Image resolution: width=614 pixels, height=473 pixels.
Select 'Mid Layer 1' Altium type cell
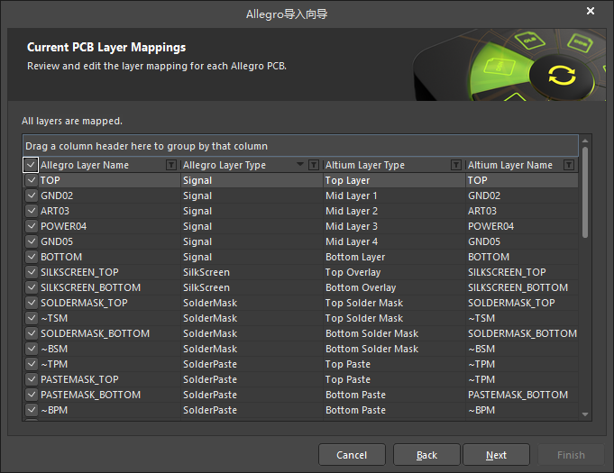[x=394, y=196]
